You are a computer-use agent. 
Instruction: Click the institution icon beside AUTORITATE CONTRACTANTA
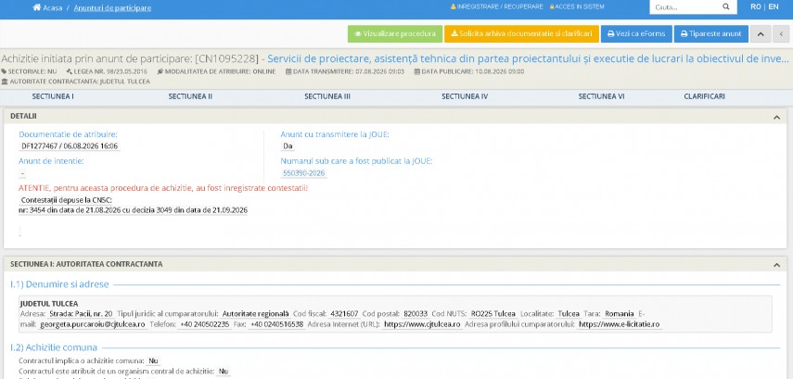[5, 82]
